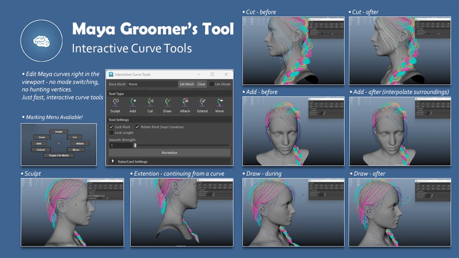
Task: Choose Move in the marking menu
Action: pyautogui.click(x=76, y=150)
